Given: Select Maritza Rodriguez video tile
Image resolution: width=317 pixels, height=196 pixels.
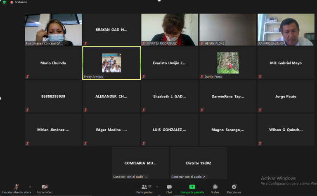Looking at the screenshot, I should (x=170, y=29).
